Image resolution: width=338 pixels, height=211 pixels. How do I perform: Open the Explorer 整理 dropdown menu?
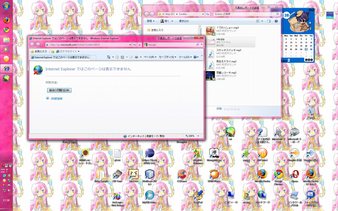coord(150,21)
